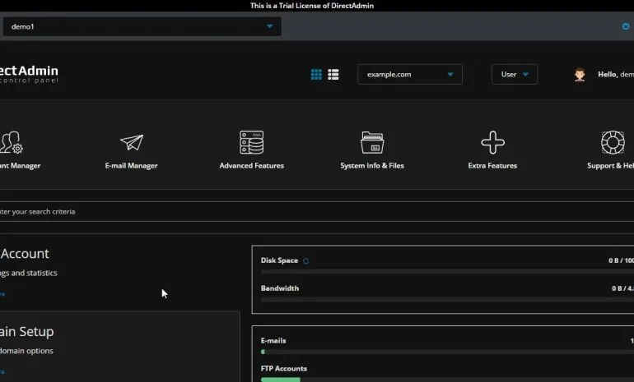Viewport: 634px width, 382px height.
Task: Switch to grid icon view
Action: pyautogui.click(x=316, y=74)
